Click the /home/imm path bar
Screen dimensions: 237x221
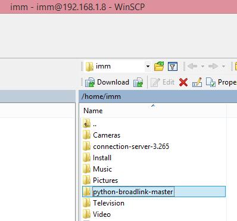coord(158,97)
